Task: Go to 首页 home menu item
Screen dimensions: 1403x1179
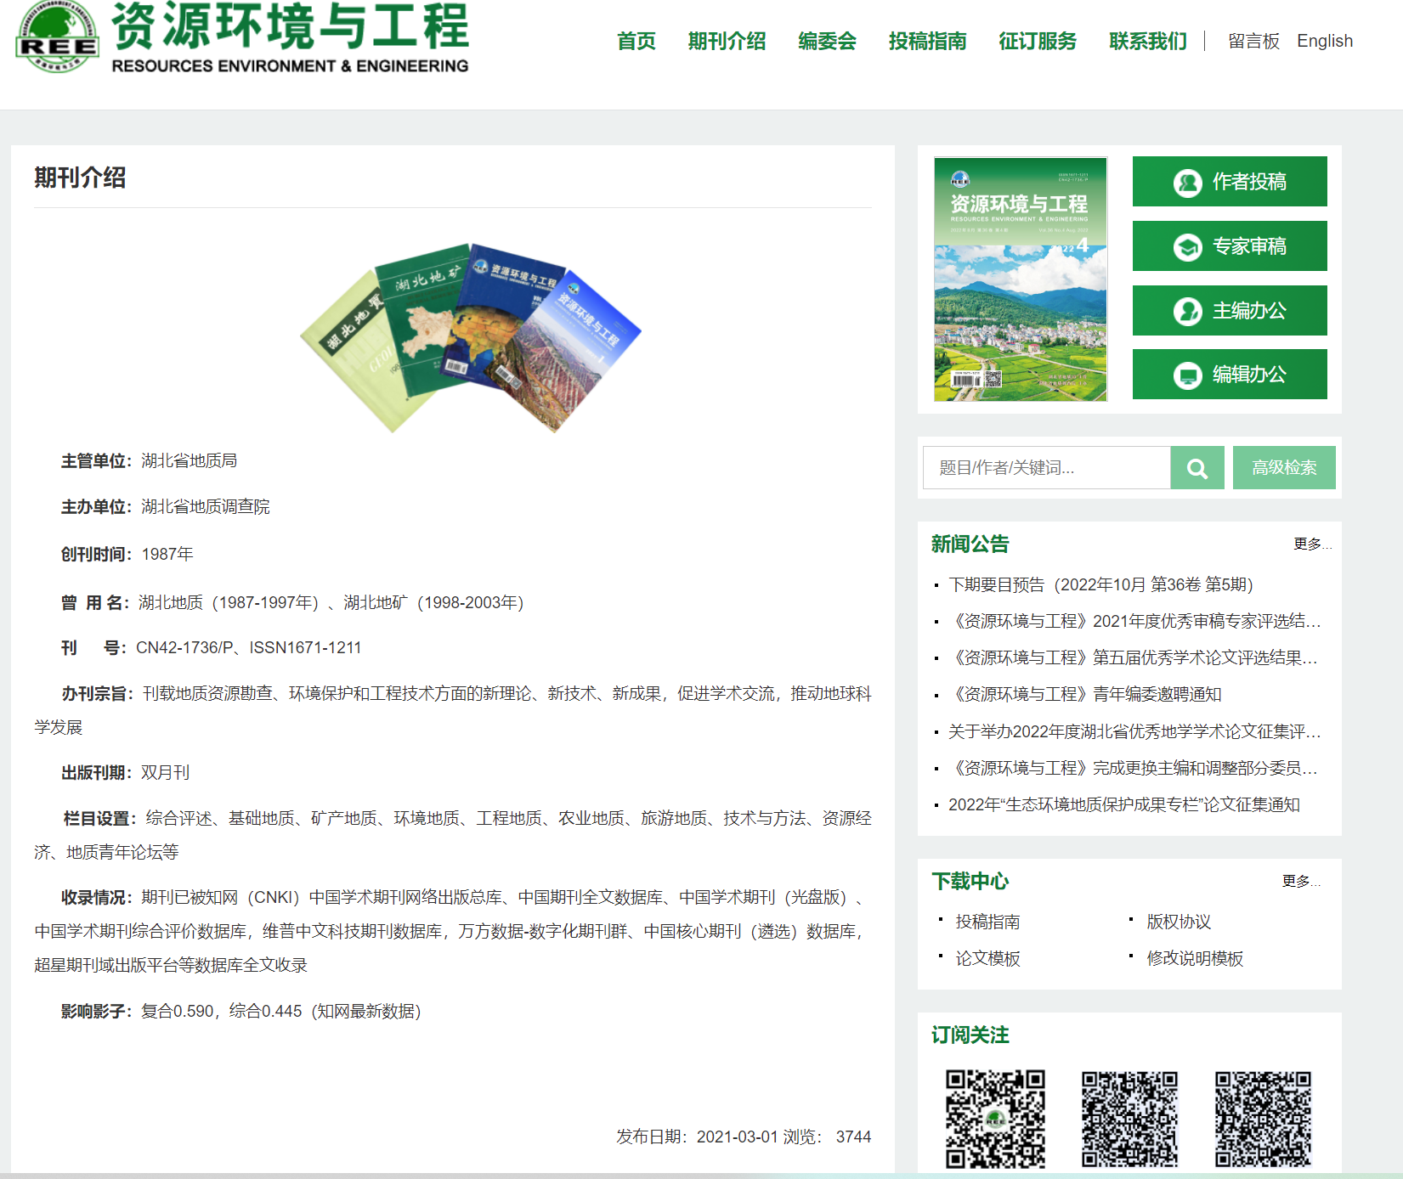Action: (x=636, y=42)
